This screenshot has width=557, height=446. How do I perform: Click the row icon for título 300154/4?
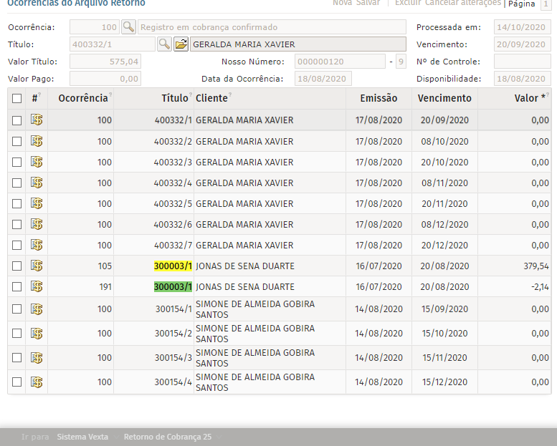tap(37, 382)
